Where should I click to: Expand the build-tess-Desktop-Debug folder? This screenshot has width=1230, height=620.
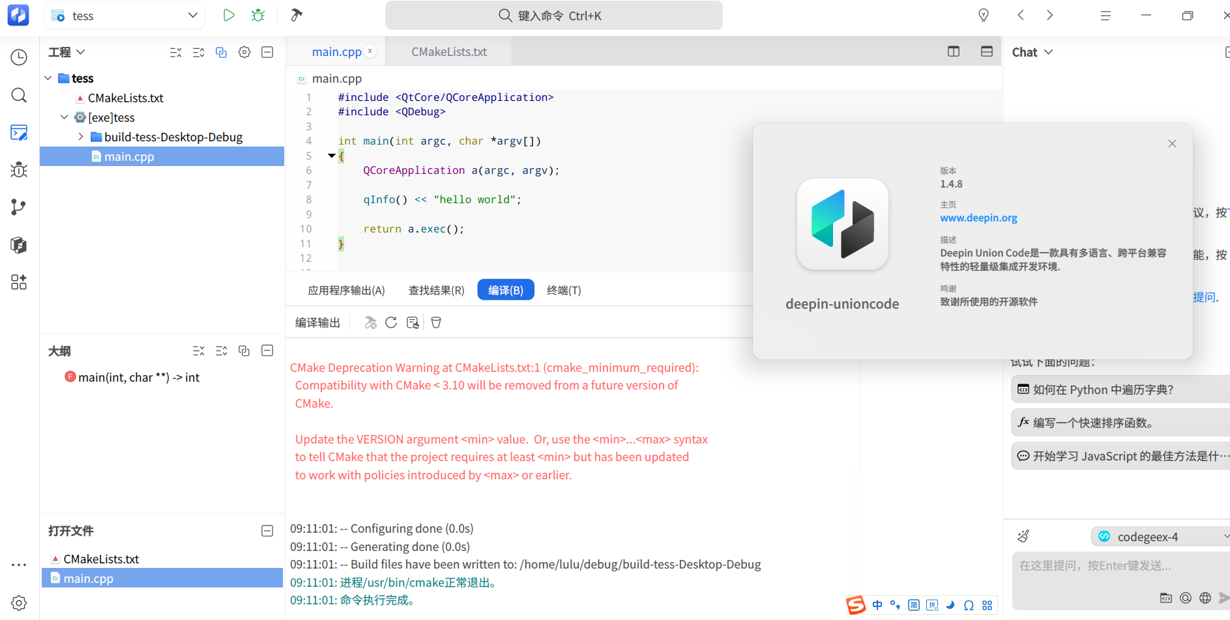point(81,137)
